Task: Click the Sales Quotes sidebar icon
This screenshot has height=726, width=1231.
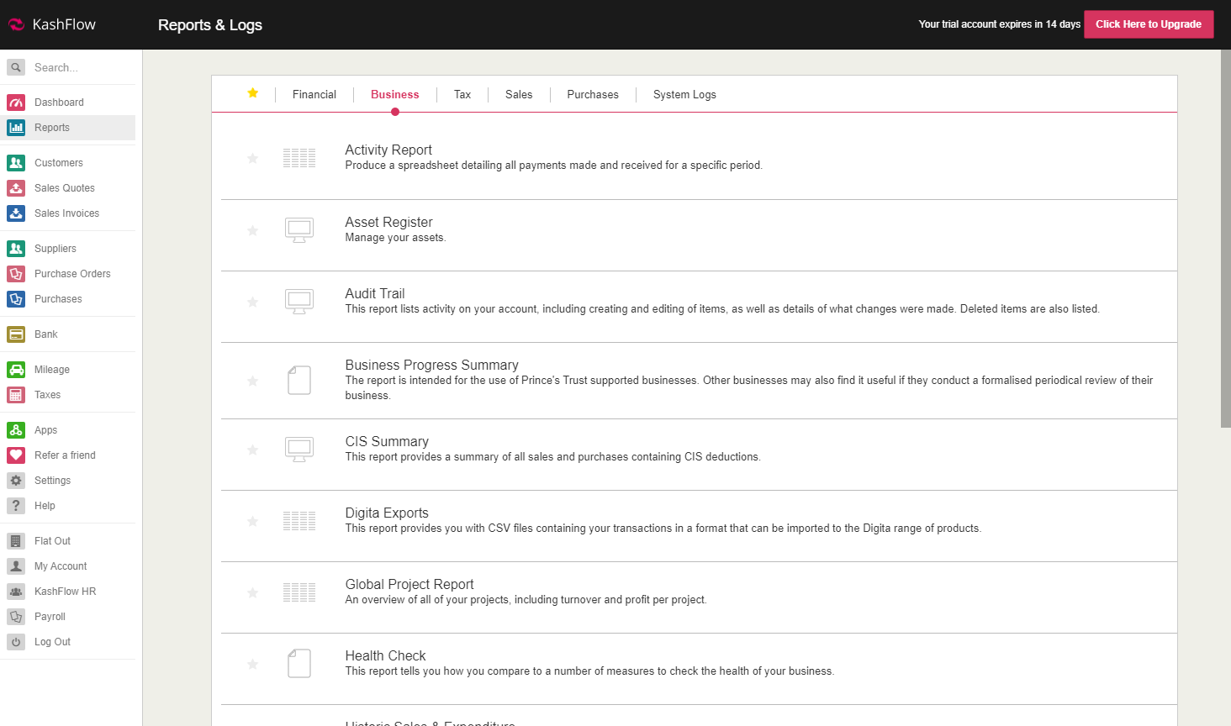Action: click(16, 188)
